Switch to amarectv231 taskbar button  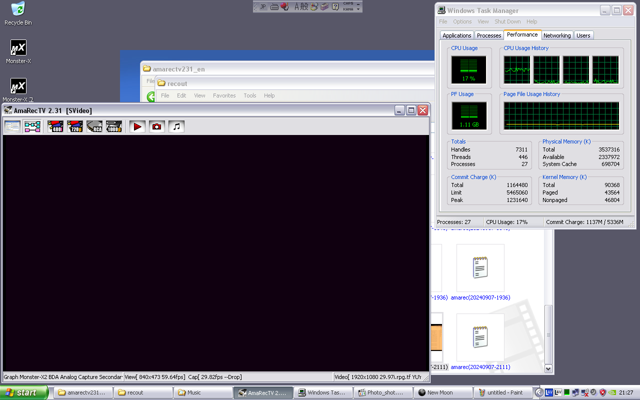[x=83, y=392]
